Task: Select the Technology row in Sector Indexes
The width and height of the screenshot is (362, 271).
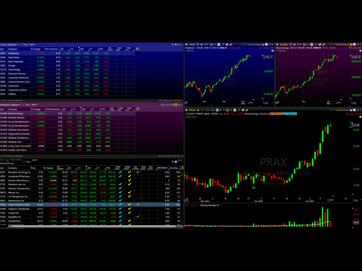Action: 67,70
